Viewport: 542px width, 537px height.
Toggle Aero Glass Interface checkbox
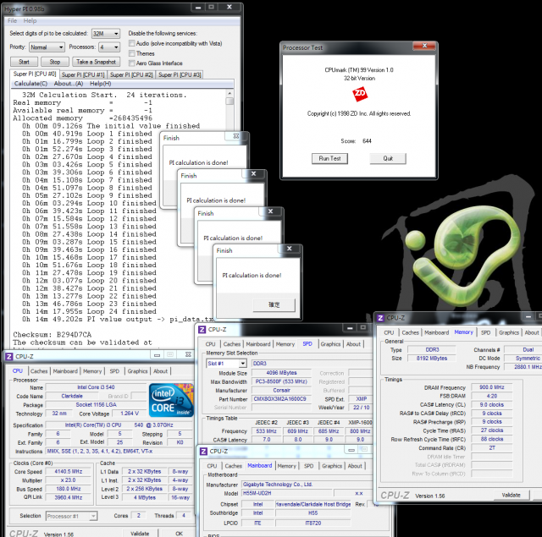132,63
